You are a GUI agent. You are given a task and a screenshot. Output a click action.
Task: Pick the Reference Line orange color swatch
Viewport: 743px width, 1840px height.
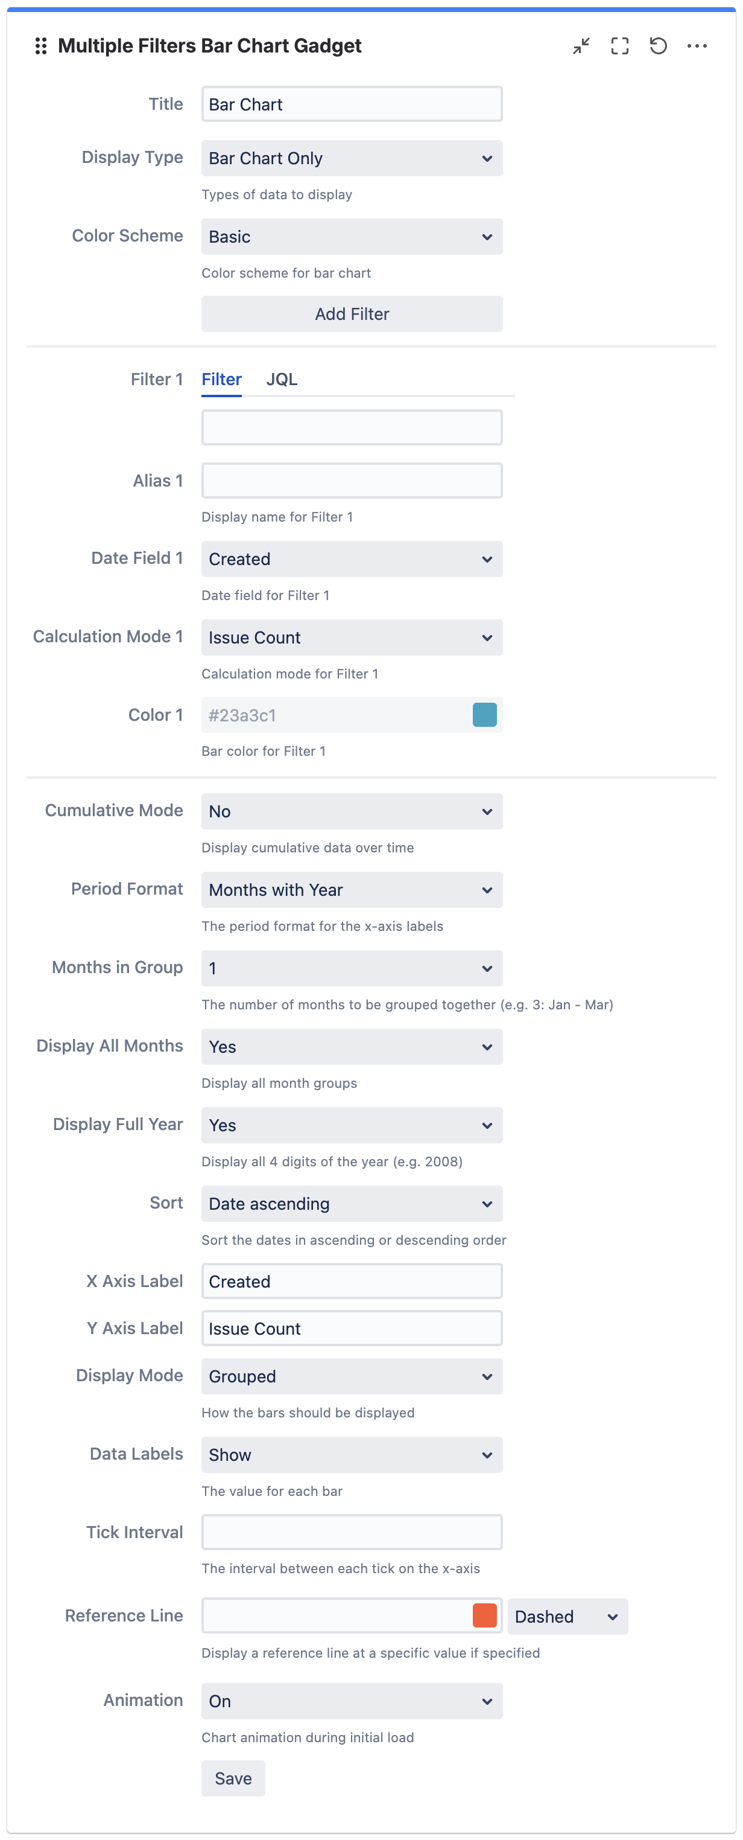point(485,1615)
